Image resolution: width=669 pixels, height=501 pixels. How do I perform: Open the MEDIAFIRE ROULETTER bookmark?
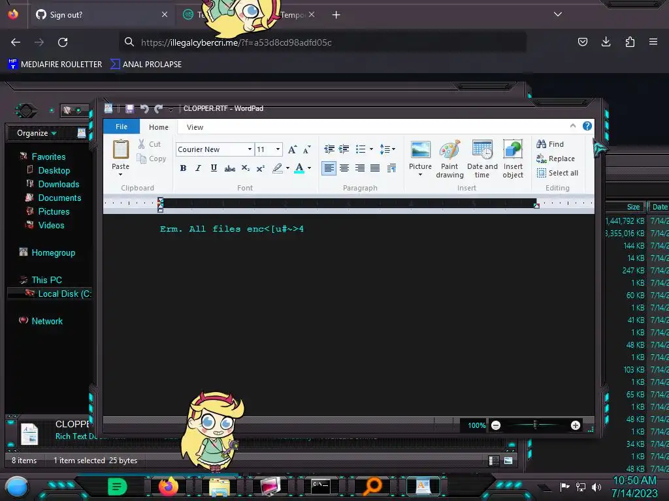(55, 65)
